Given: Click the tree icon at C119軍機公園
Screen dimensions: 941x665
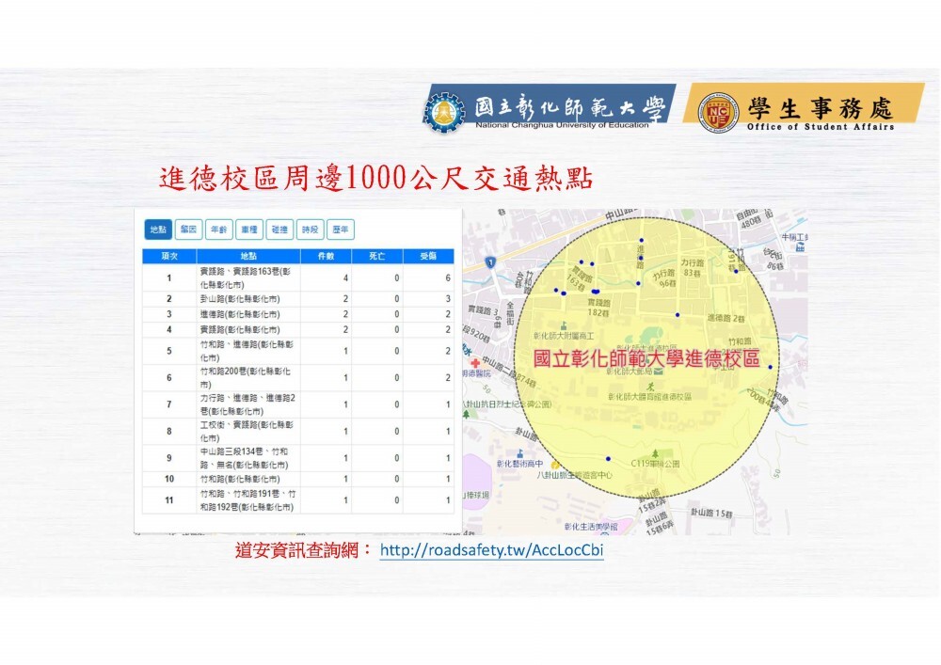Looking at the screenshot, I should (x=655, y=454).
